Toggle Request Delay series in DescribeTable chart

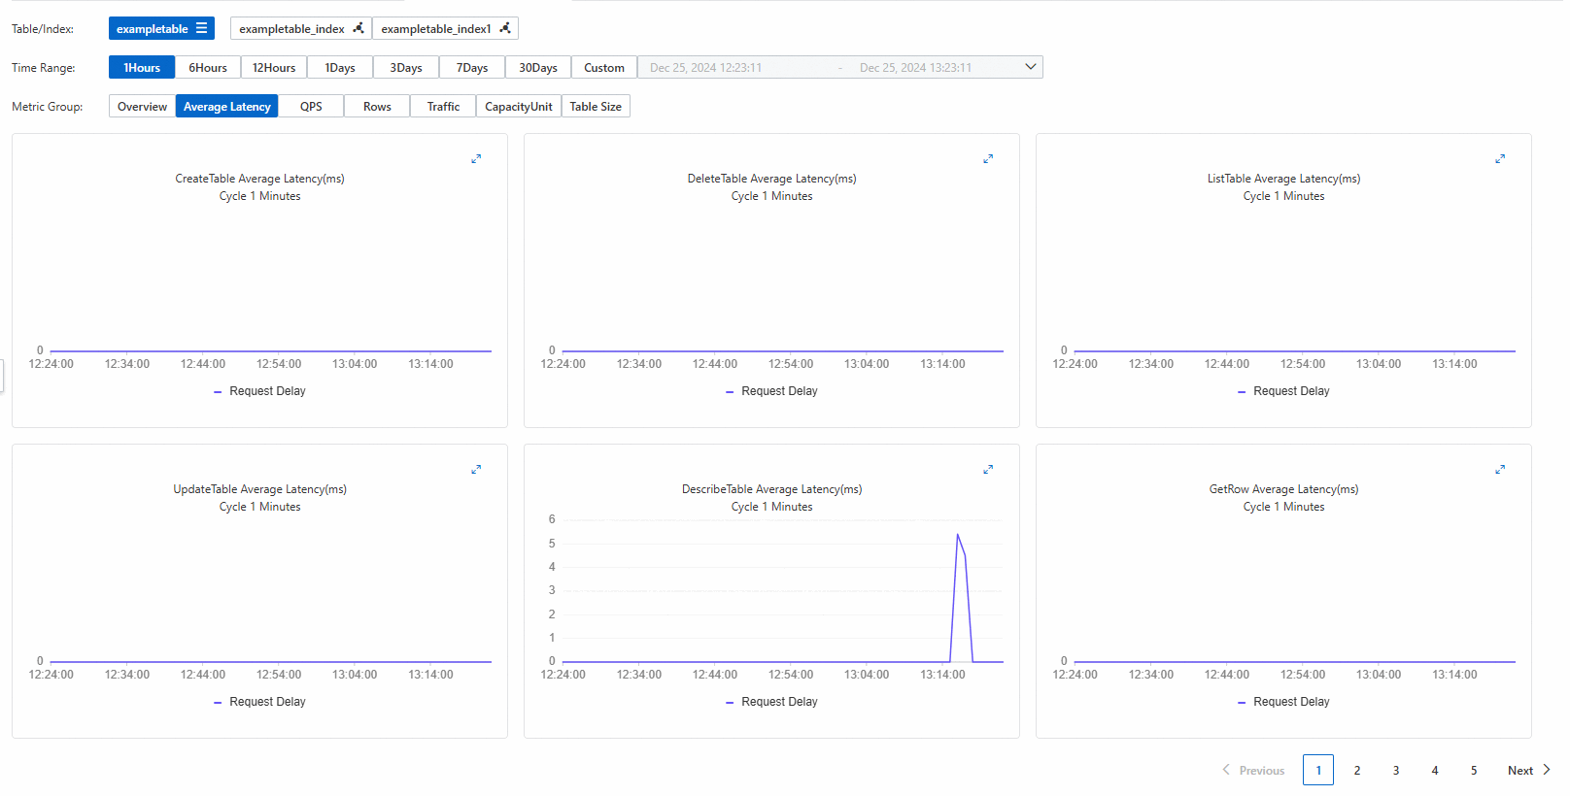[771, 702]
